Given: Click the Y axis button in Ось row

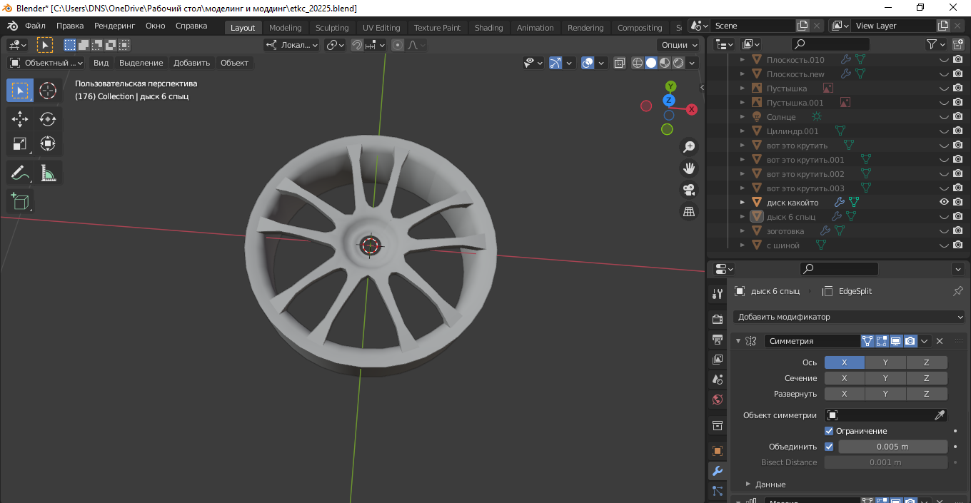Looking at the screenshot, I should point(885,362).
